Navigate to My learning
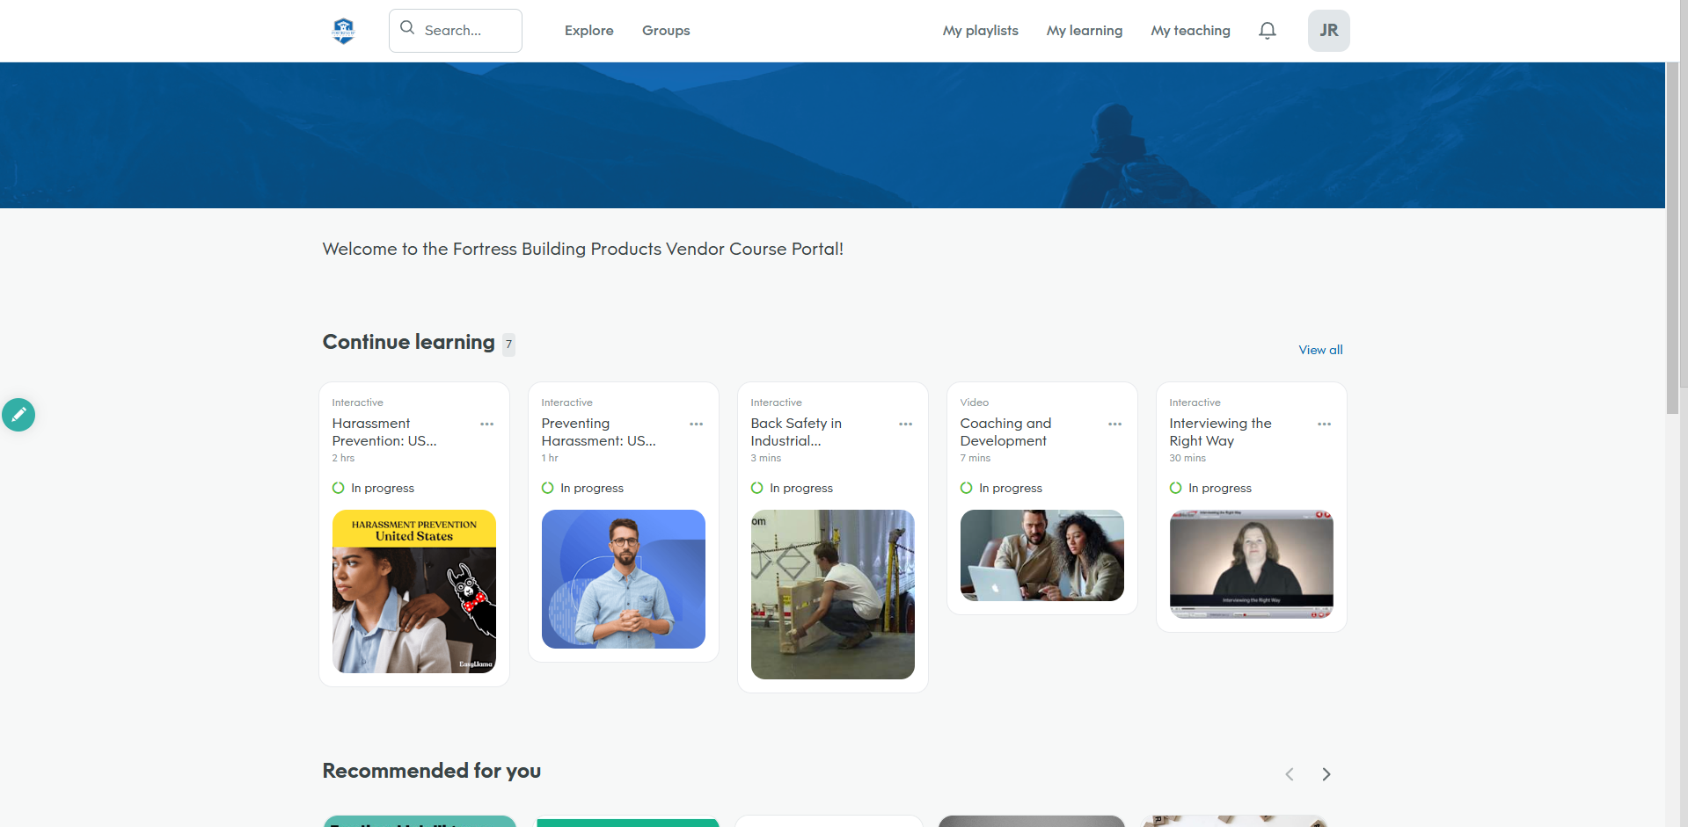This screenshot has height=827, width=1688. [1084, 31]
